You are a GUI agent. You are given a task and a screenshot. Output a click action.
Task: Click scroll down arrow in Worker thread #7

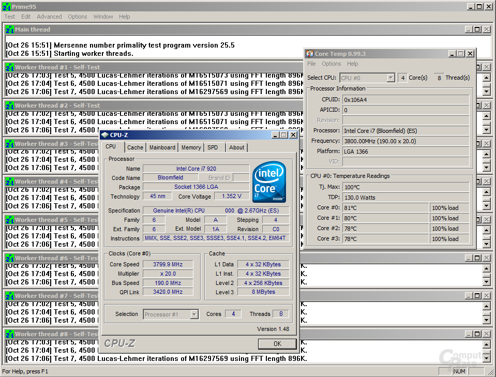tap(487, 321)
